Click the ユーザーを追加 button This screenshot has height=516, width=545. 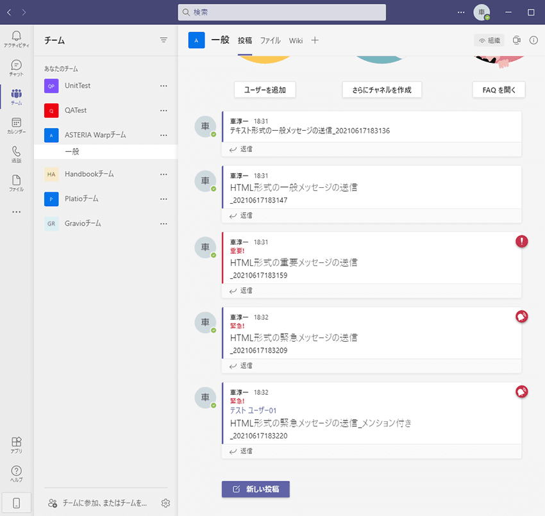(x=265, y=90)
